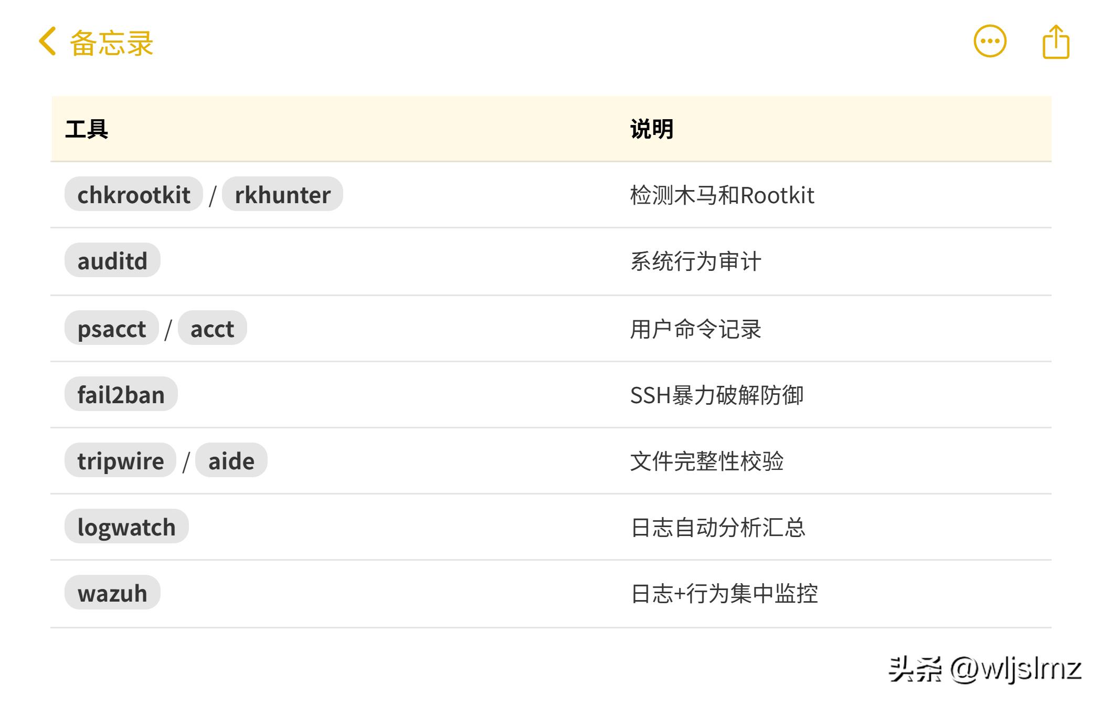Select the chkrootkit tag pill
This screenshot has height=704, width=1102.
(133, 194)
